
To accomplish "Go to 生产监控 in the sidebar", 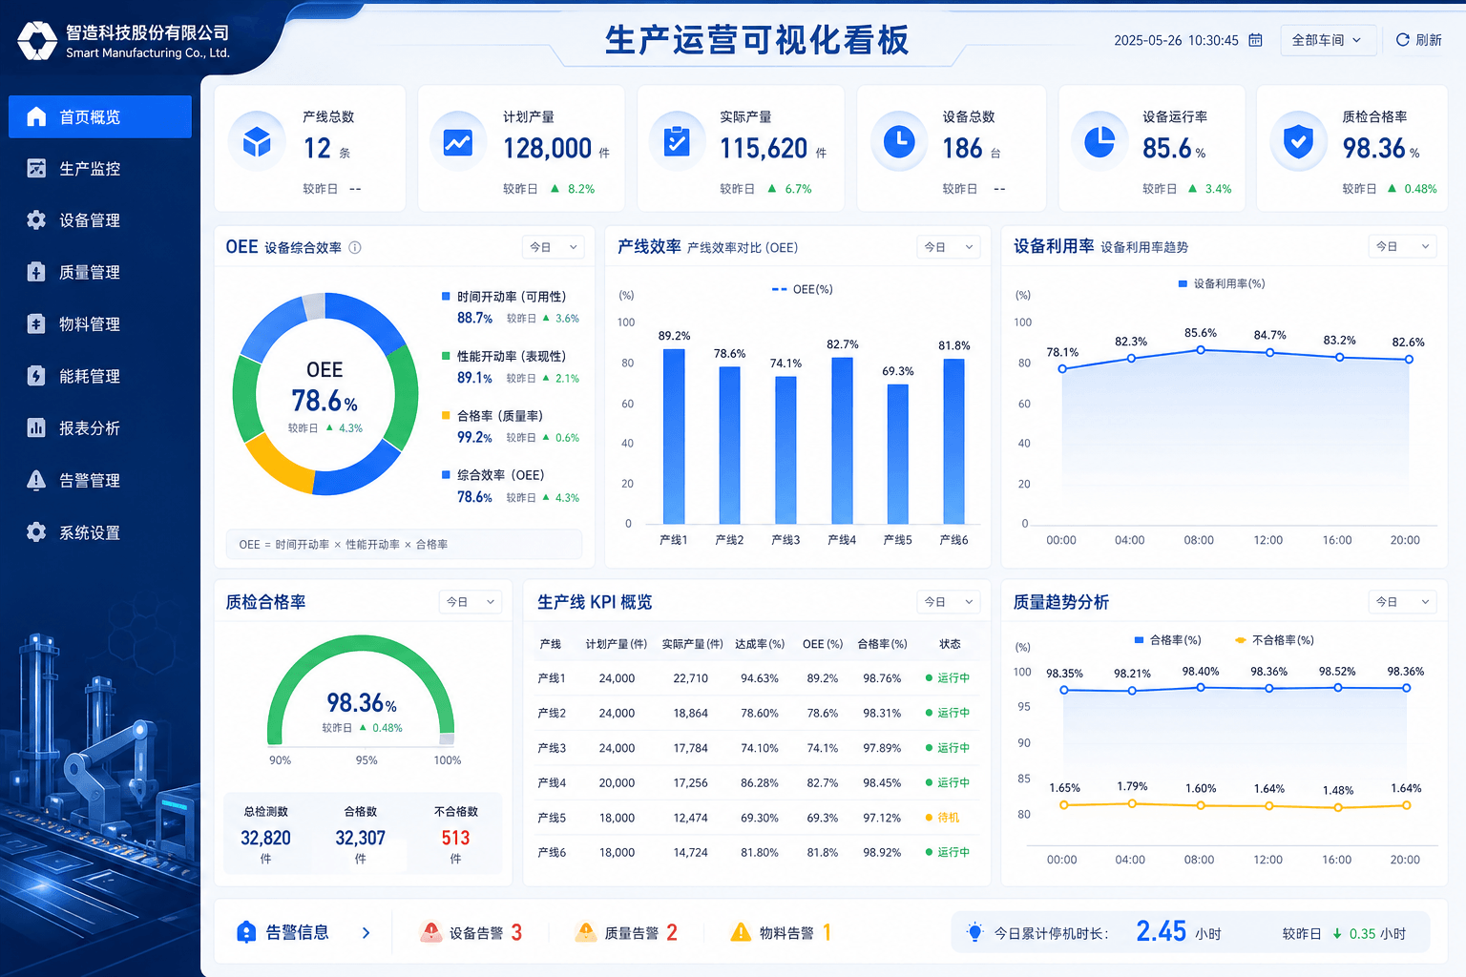I will coord(100,168).
